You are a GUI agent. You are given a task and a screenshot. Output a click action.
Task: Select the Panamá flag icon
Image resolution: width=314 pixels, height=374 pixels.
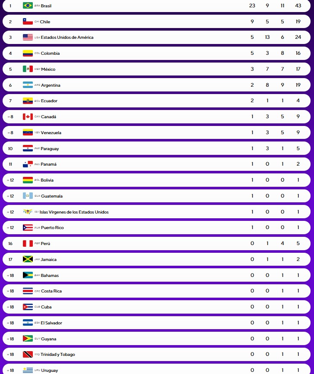(x=28, y=164)
